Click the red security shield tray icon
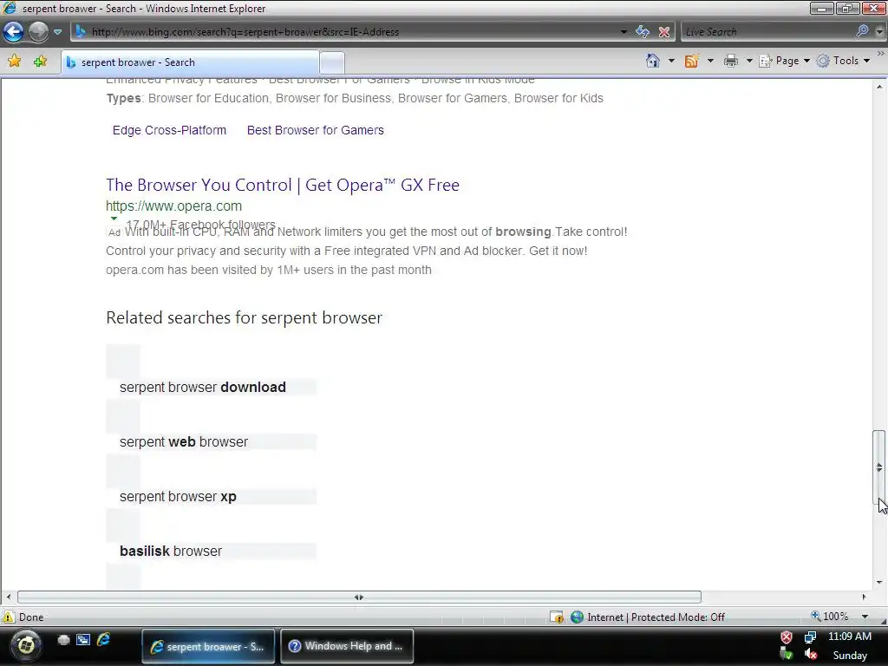 click(x=787, y=637)
